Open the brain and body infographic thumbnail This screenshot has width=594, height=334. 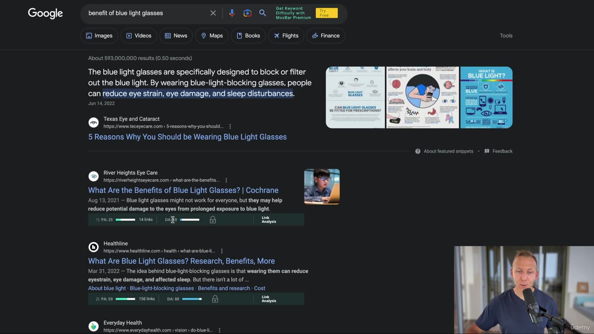tap(422, 97)
